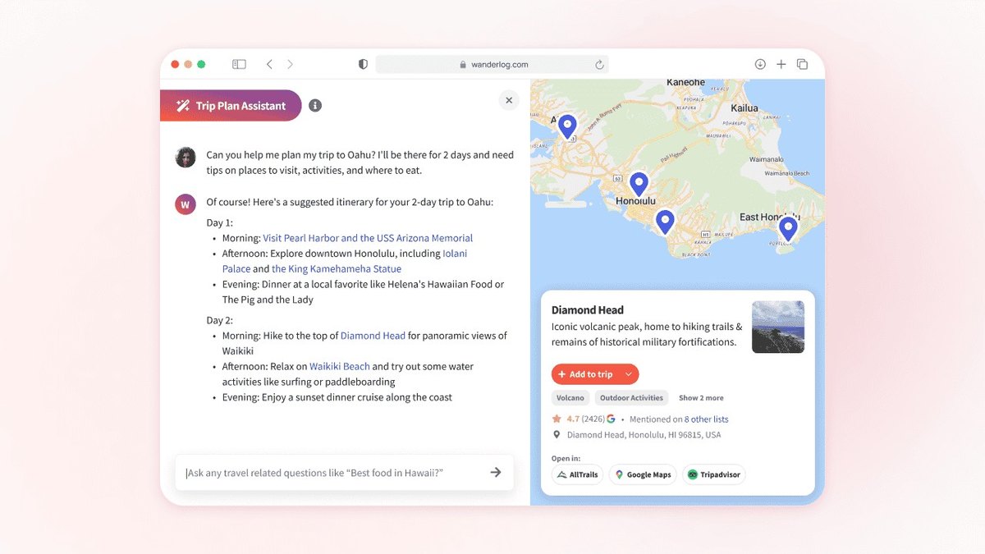Viewport: 985px width, 554px height.
Task: Open the Waikiki Beach link
Action: click(340, 366)
